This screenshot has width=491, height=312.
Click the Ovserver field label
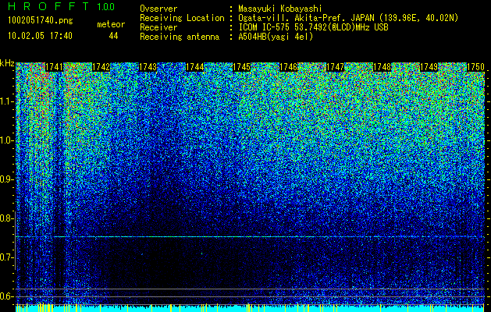point(158,9)
